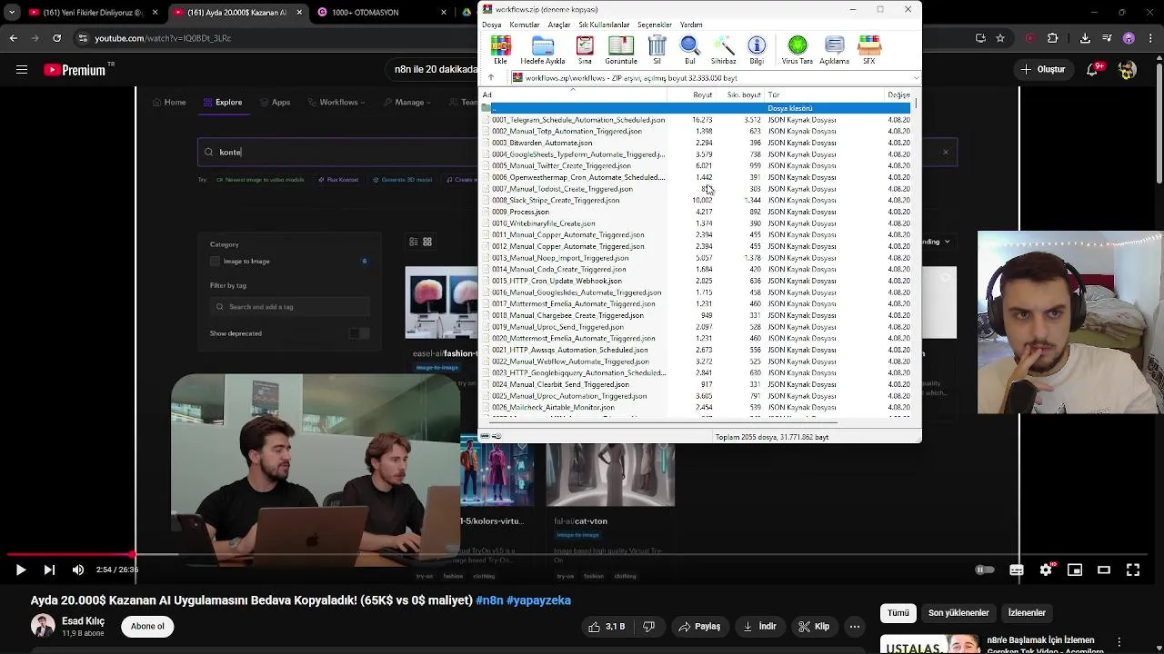This screenshot has width=1164, height=654.
Task: Click the Abone ol subscribe button
Action: point(147,627)
